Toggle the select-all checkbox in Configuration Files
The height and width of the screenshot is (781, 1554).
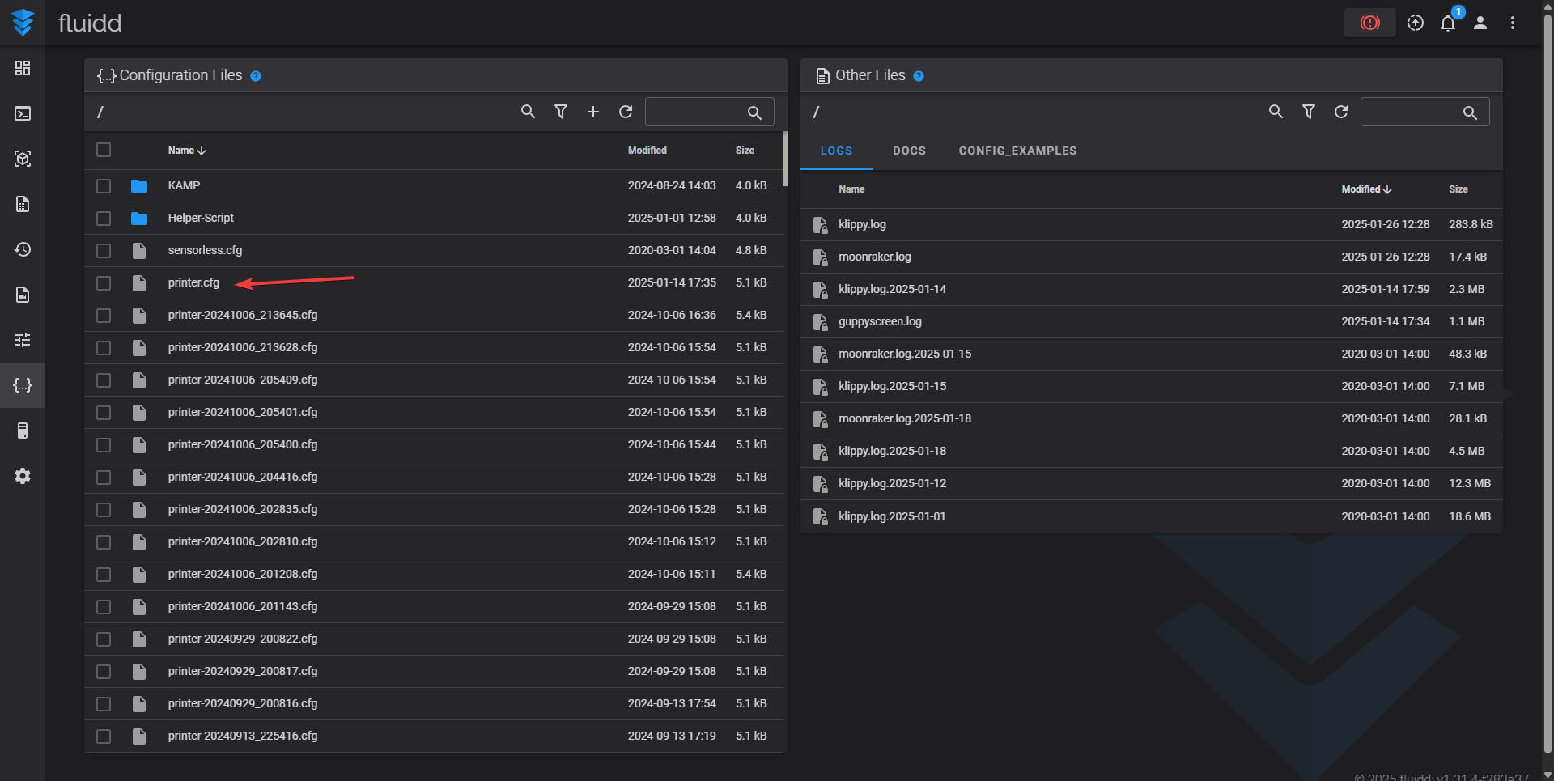pyautogui.click(x=104, y=150)
